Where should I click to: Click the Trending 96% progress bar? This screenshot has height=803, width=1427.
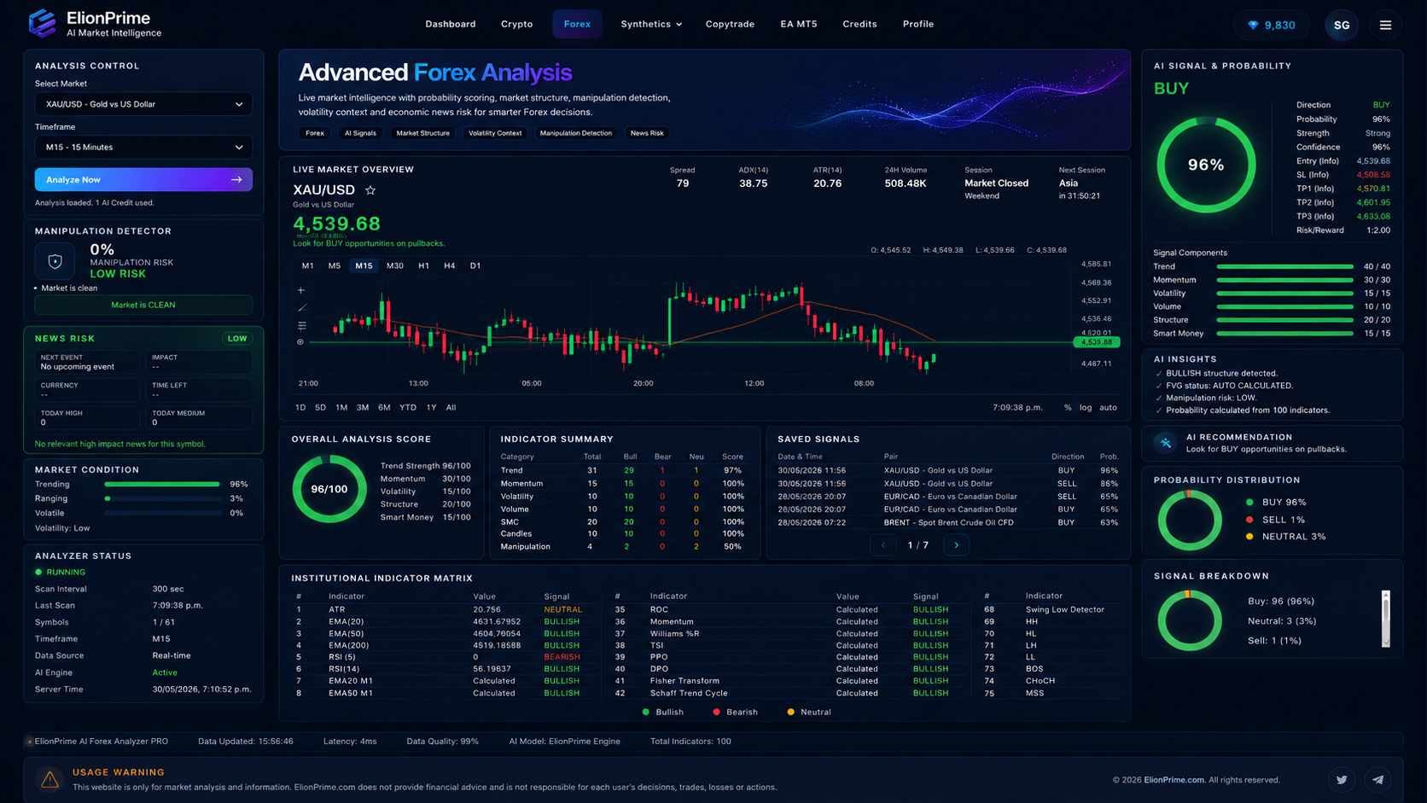click(162, 484)
